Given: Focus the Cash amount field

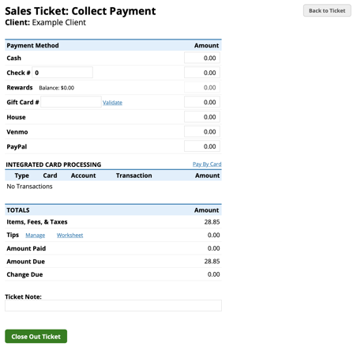Looking at the screenshot, I should (202, 58).
